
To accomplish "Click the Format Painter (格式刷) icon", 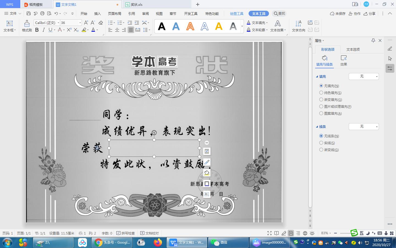I will tap(27, 26).
